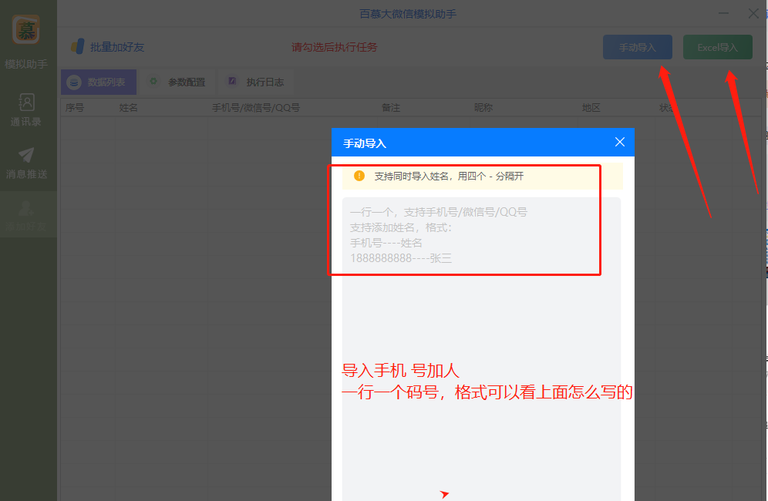Click the database icon on 数据列表 tab
Viewport: 768px width, 501px height.
74,82
